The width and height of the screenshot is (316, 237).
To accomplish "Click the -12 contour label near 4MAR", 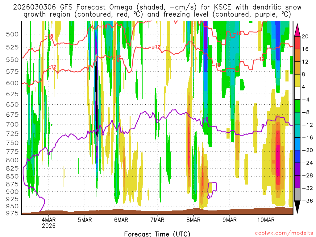I will 52,67.
